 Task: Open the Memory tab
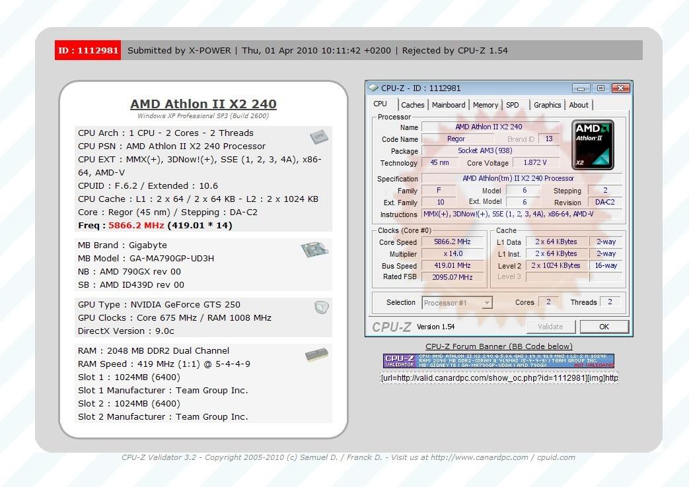[485, 105]
